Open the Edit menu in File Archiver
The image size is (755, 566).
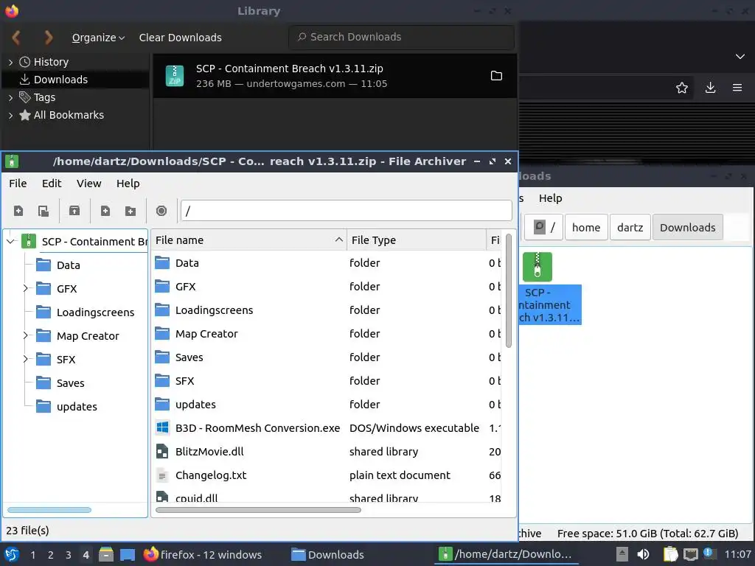click(x=52, y=184)
